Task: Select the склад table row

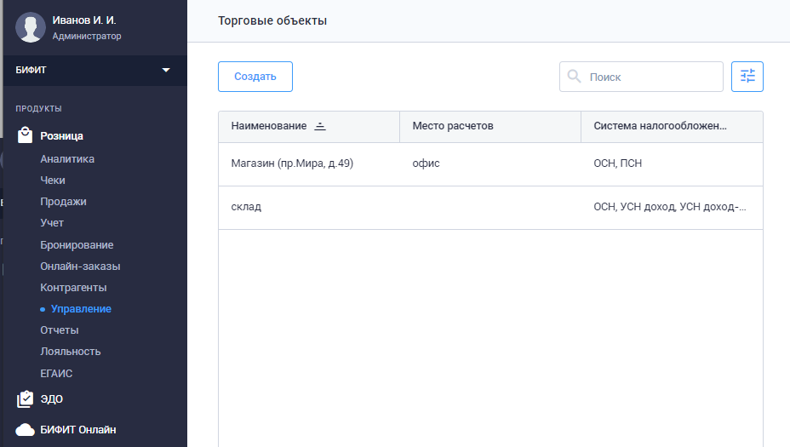Action: coord(247,207)
